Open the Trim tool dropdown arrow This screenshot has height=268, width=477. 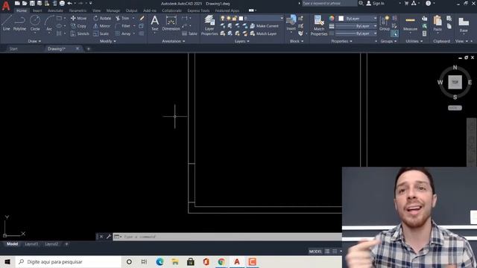click(x=133, y=18)
